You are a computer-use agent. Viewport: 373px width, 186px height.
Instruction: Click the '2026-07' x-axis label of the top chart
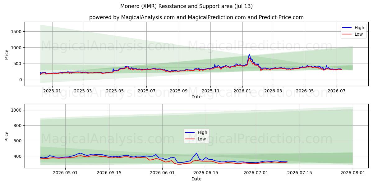(x=336, y=91)
